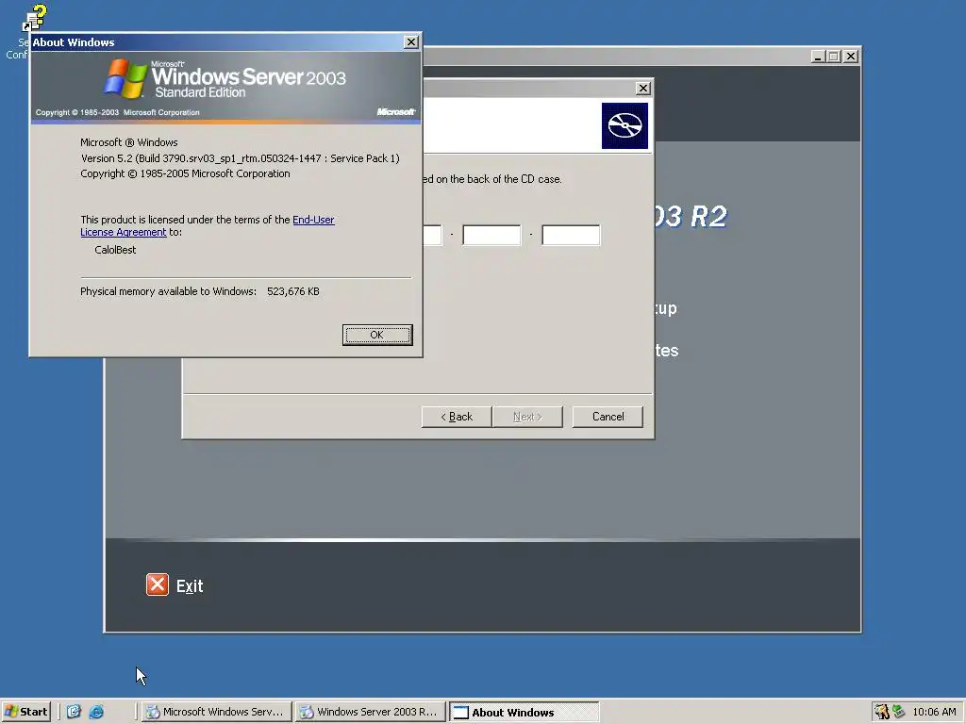Switch to Microsoft Windows Serv... taskbar button
The width and height of the screenshot is (966, 724).
coord(216,712)
